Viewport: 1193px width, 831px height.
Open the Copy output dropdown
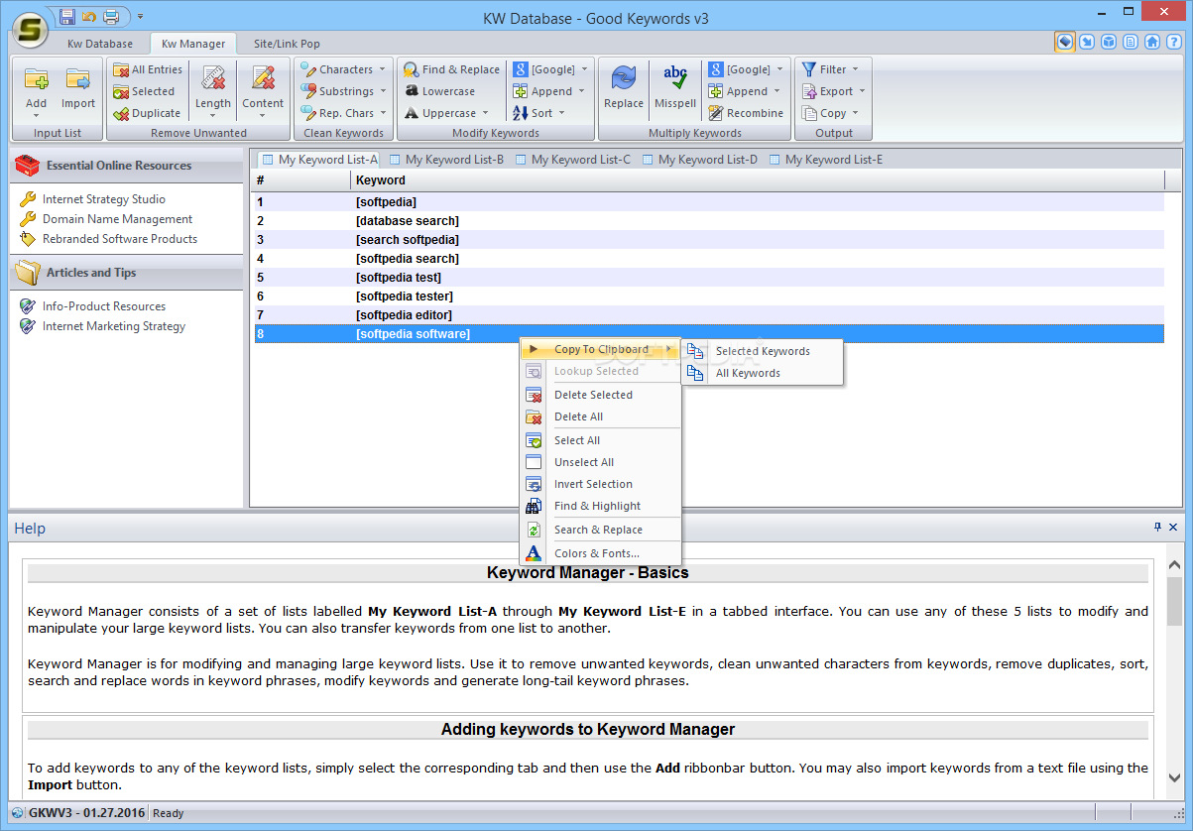(x=830, y=113)
